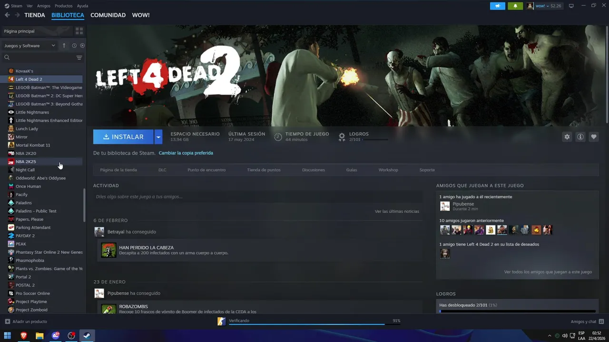The image size is (609, 342).
Task: Select Little Nightmares in library list
Action: (42, 112)
